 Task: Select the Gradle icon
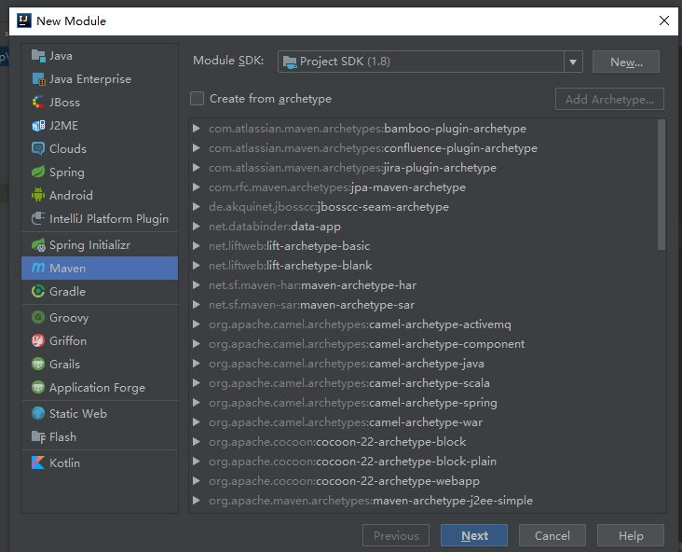38,291
